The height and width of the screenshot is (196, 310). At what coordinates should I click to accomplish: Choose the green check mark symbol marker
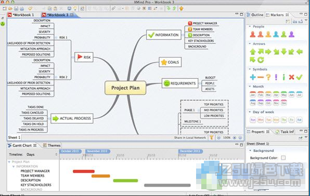coord(299,77)
